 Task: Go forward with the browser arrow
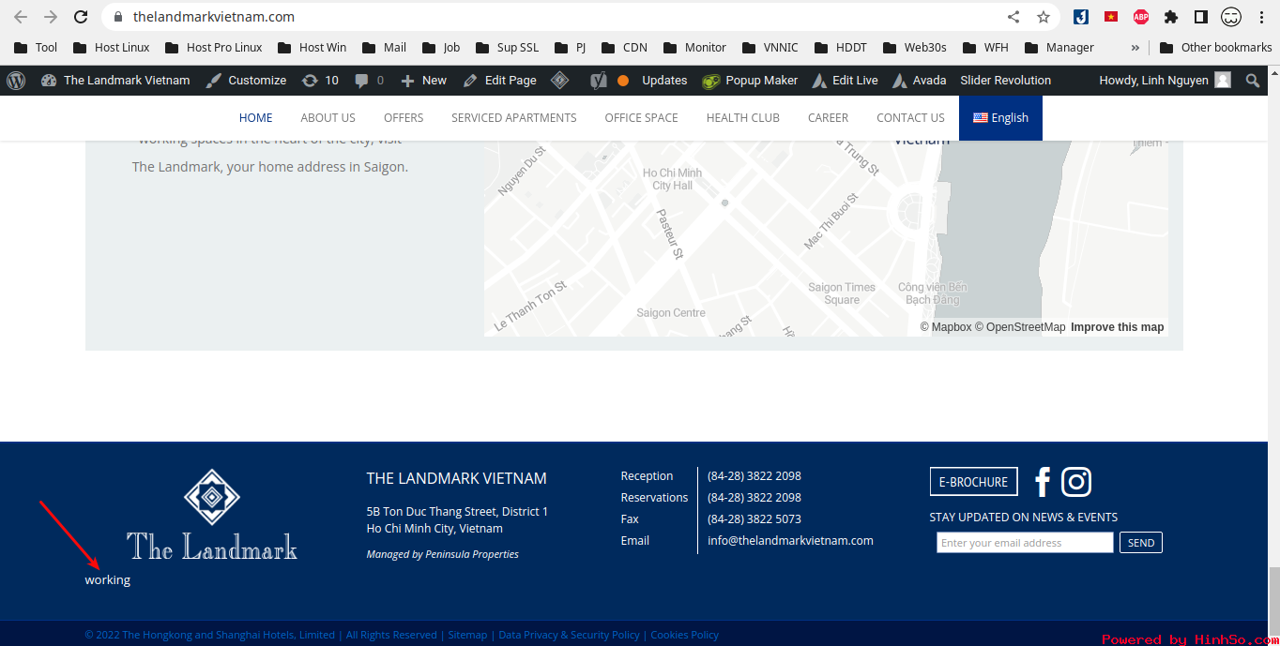pyautogui.click(x=51, y=17)
